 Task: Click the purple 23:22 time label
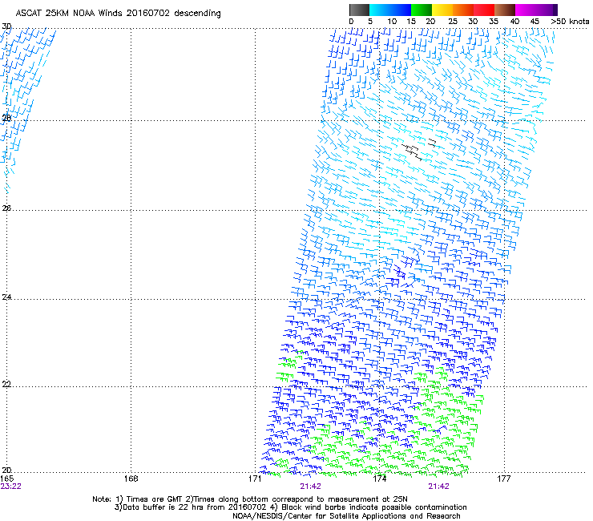[10, 487]
